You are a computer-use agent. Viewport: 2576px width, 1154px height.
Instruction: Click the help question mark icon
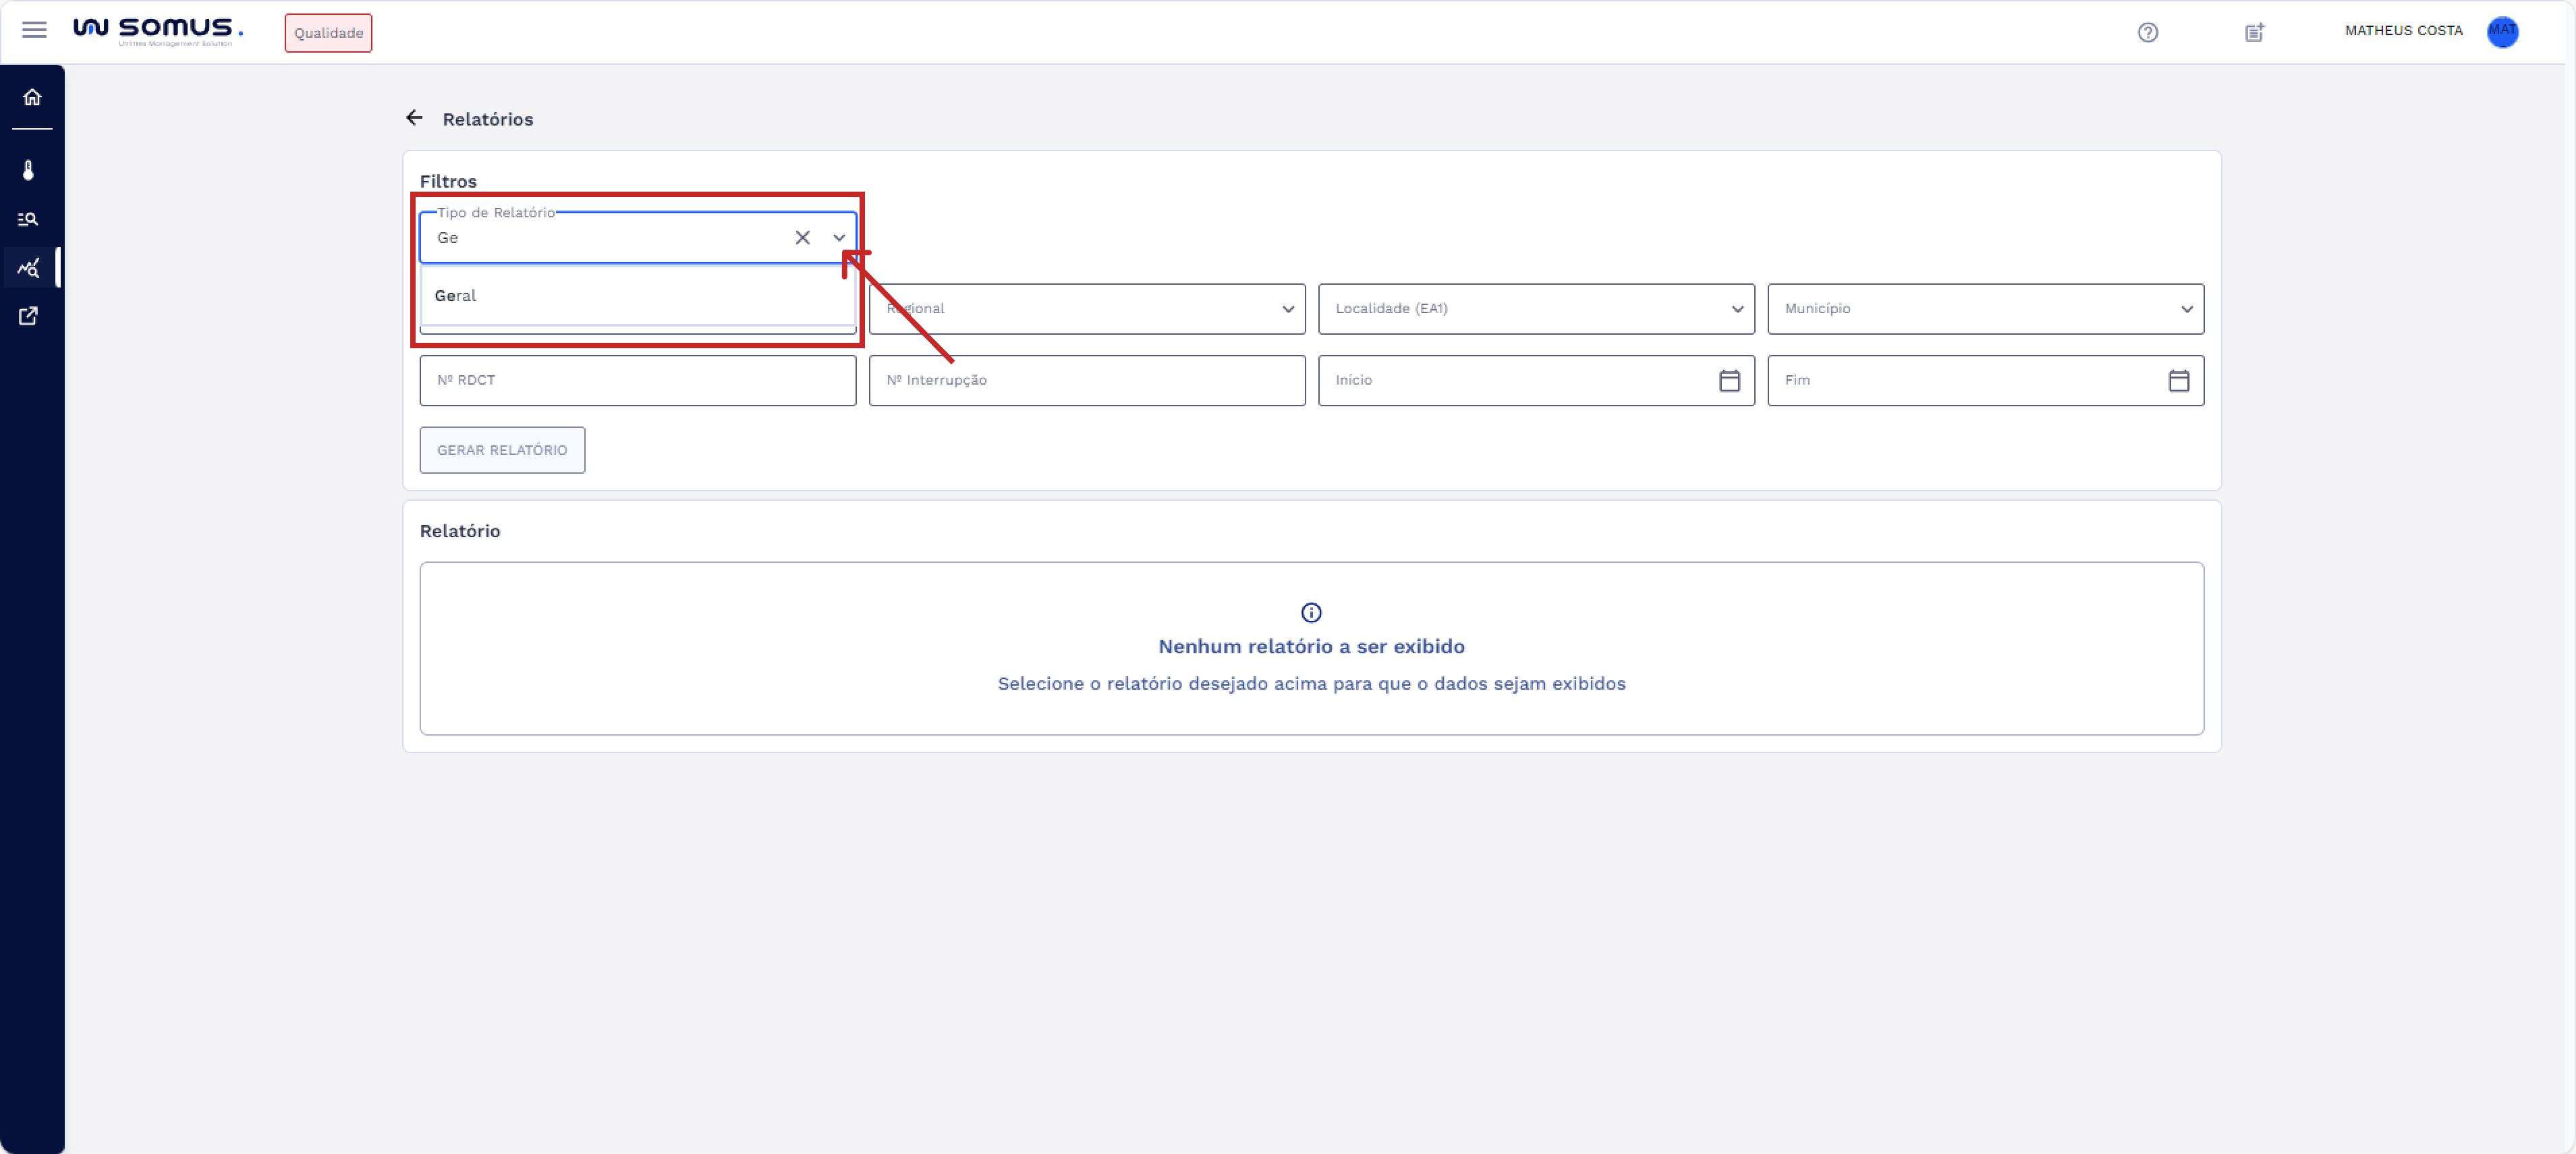tap(2147, 32)
